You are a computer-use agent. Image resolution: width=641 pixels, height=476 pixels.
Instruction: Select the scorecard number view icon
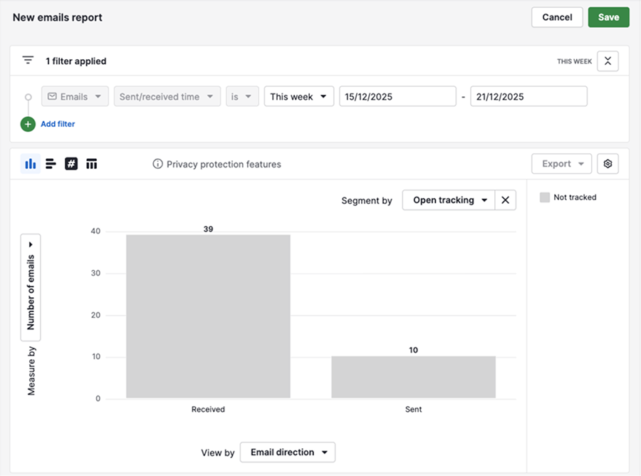tap(71, 164)
